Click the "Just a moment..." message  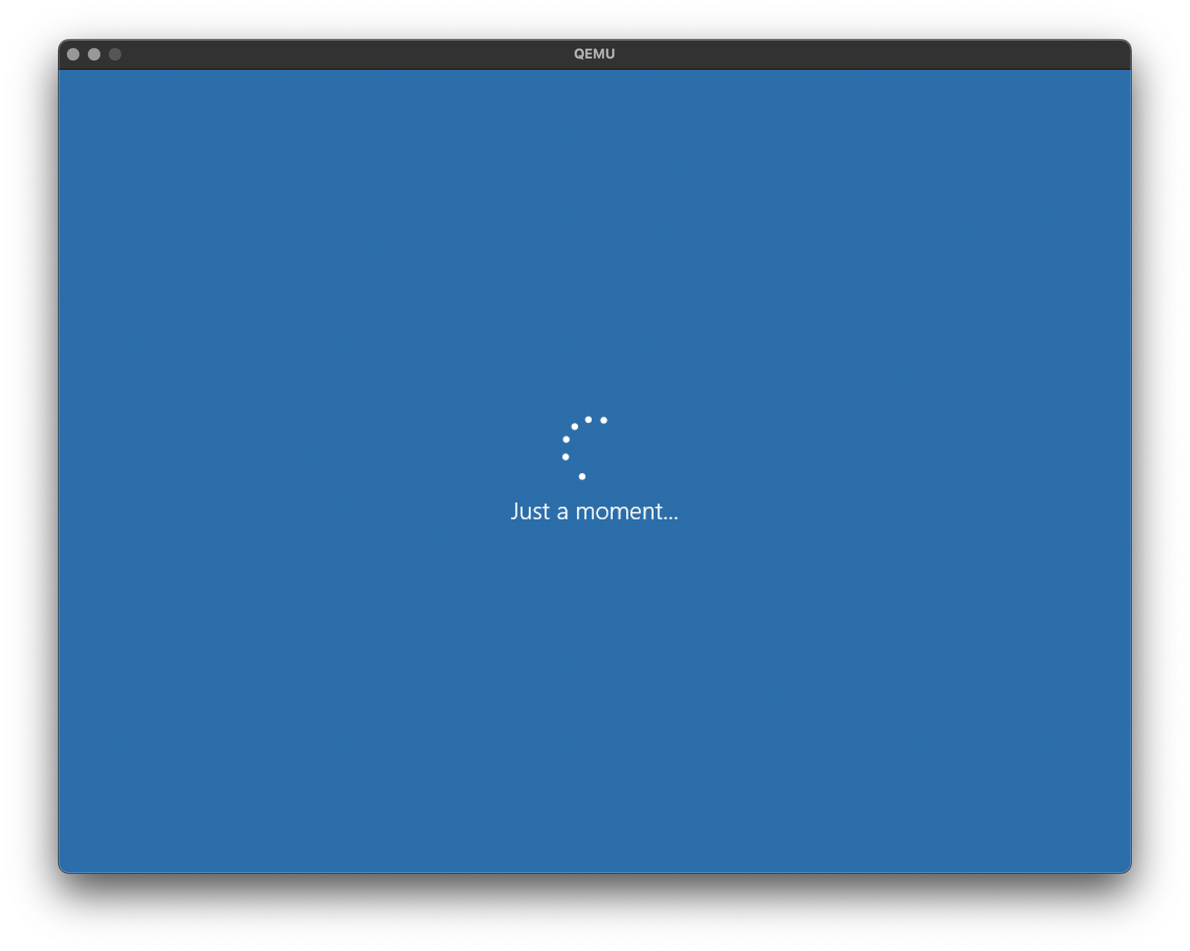tap(594, 512)
